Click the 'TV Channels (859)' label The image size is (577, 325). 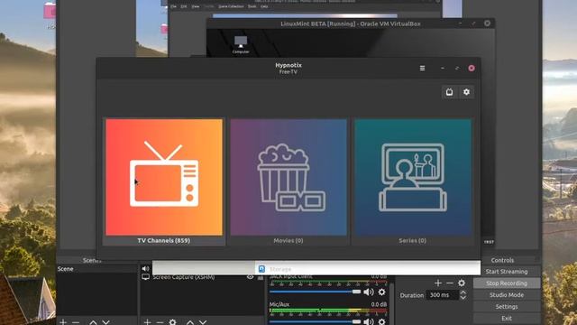coord(164,241)
